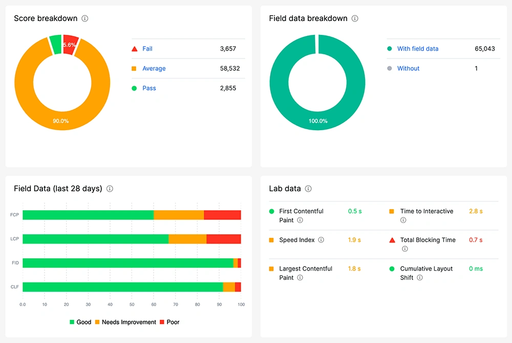Show Speed Index info tooltip icon
The image size is (512, 343).
tap(321, 240)
